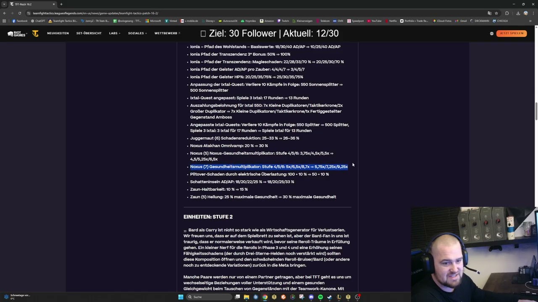Open Steam from the taskbar

tap(330, 297)
